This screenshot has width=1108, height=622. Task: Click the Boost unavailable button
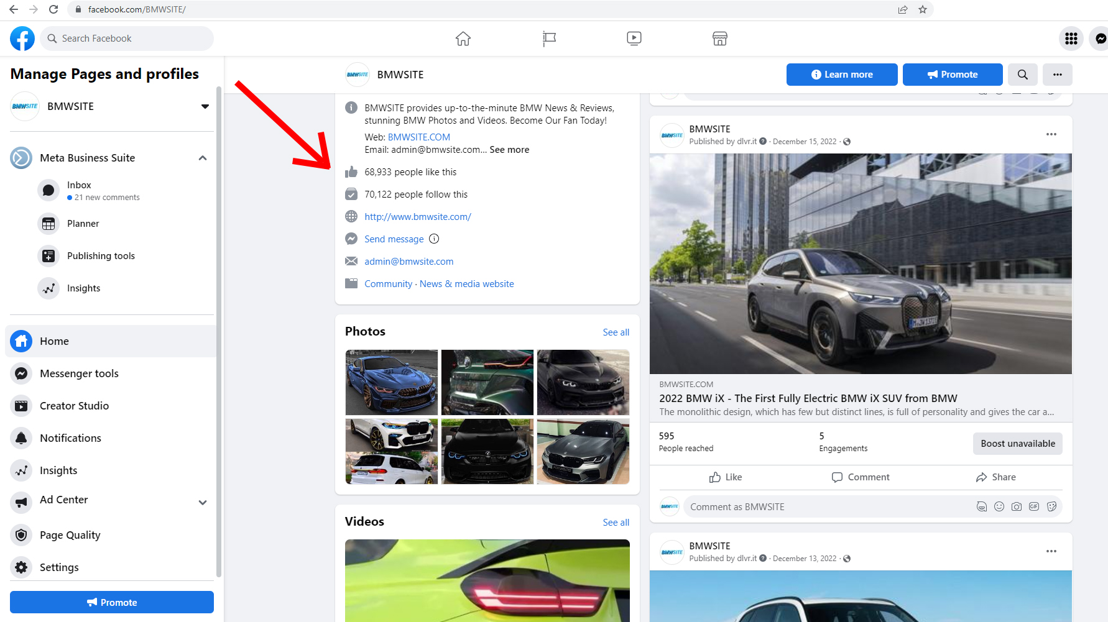coord(1018,444)
